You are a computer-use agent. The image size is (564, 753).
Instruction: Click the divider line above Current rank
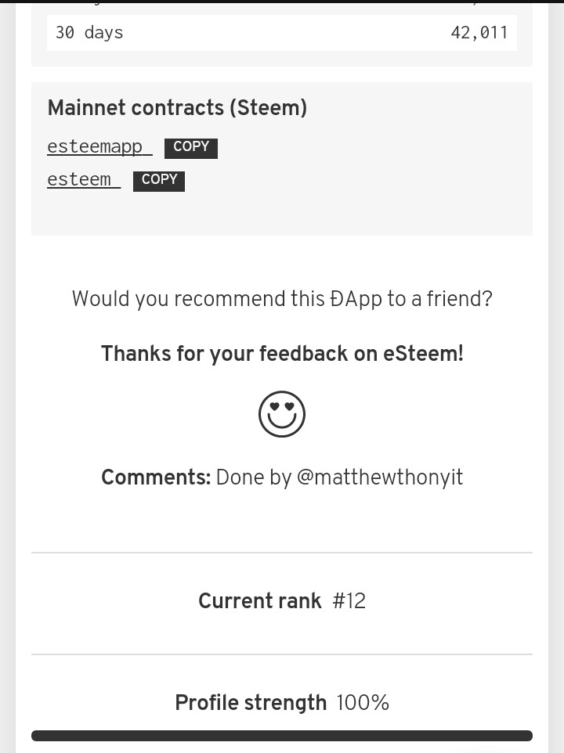pos(282,553)
